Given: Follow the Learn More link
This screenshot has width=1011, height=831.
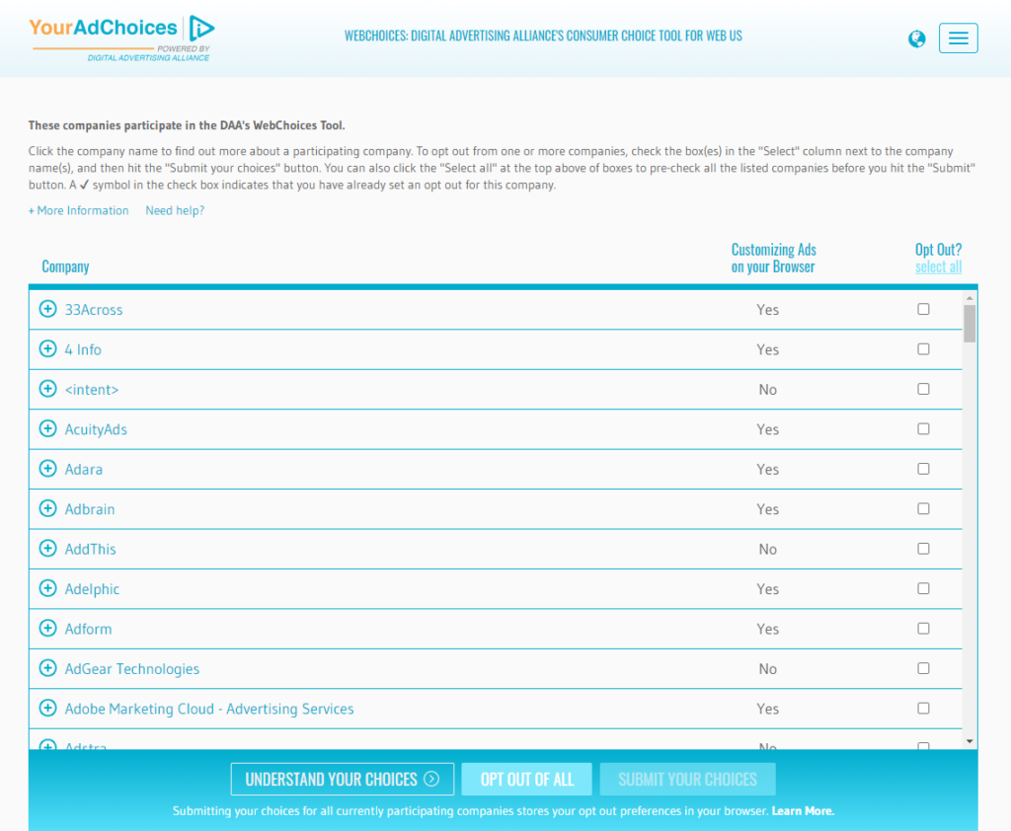Looking at the screenshot, I should pos(803,811).
